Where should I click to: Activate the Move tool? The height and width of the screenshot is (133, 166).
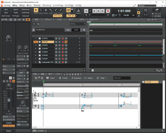tap(46, 10)
